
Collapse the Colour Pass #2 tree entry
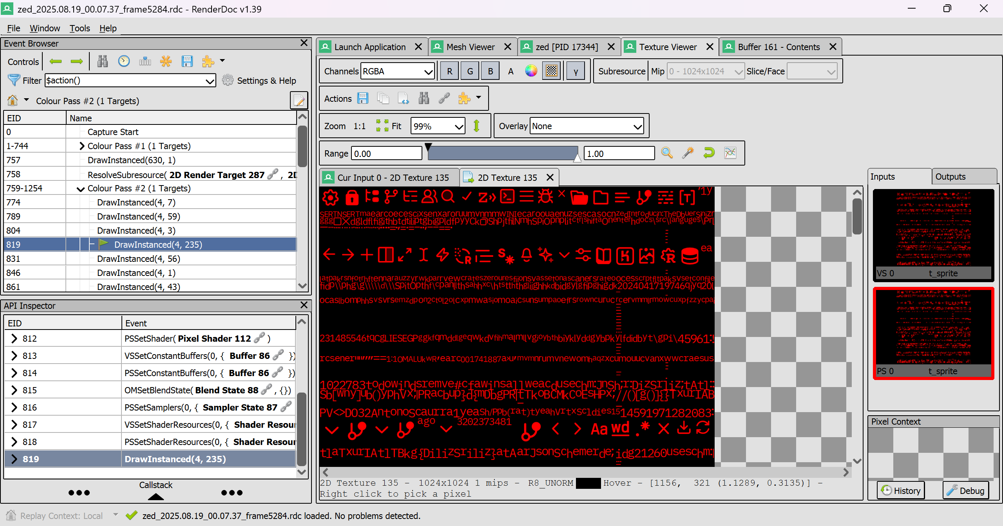click(80, 188)
